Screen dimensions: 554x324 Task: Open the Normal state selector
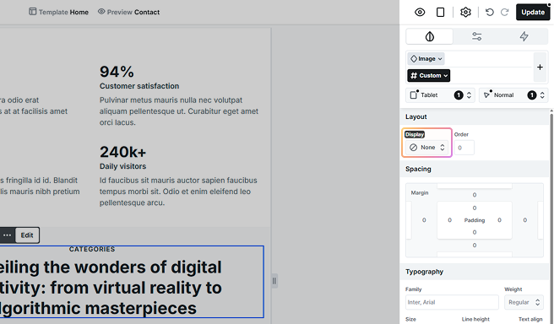pyautogui.click(x=513, y=95)
